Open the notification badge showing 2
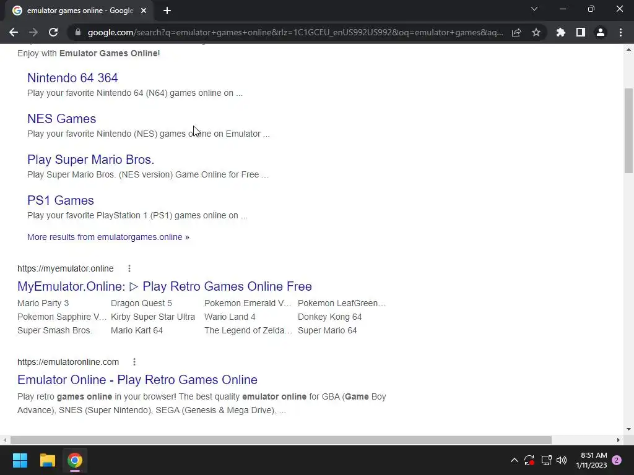634x475 pixels. [x=617, y=460]
